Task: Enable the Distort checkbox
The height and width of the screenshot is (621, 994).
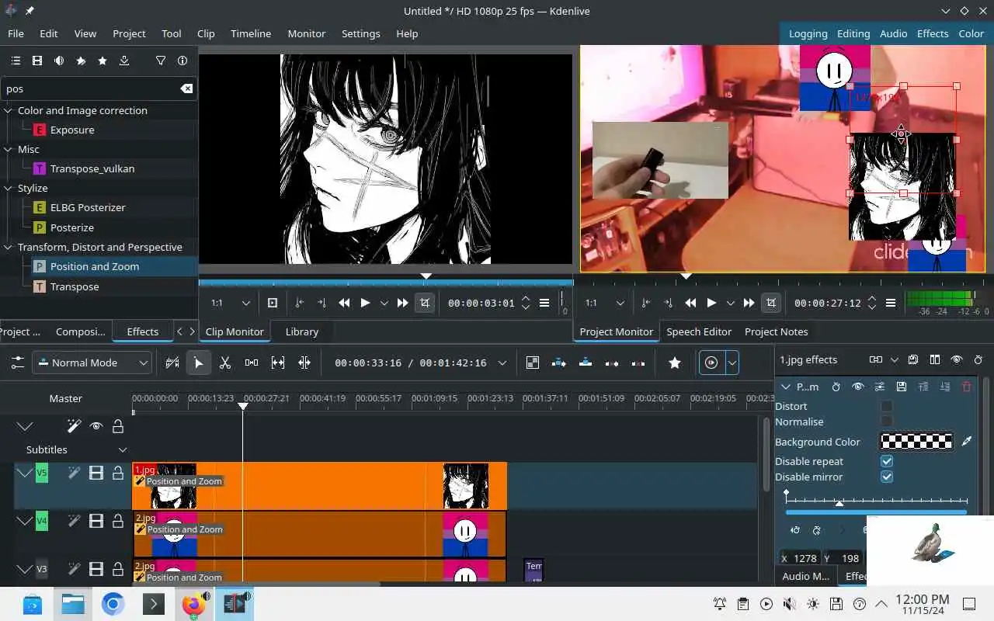Action: pos(887,406)
